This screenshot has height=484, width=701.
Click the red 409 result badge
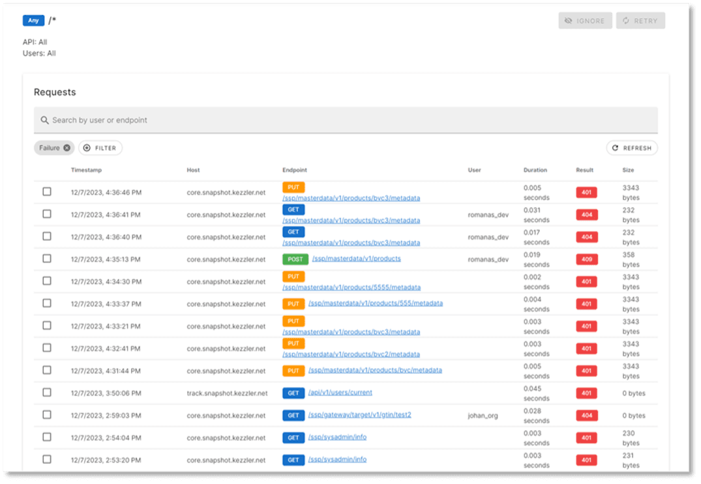point(586,259)
